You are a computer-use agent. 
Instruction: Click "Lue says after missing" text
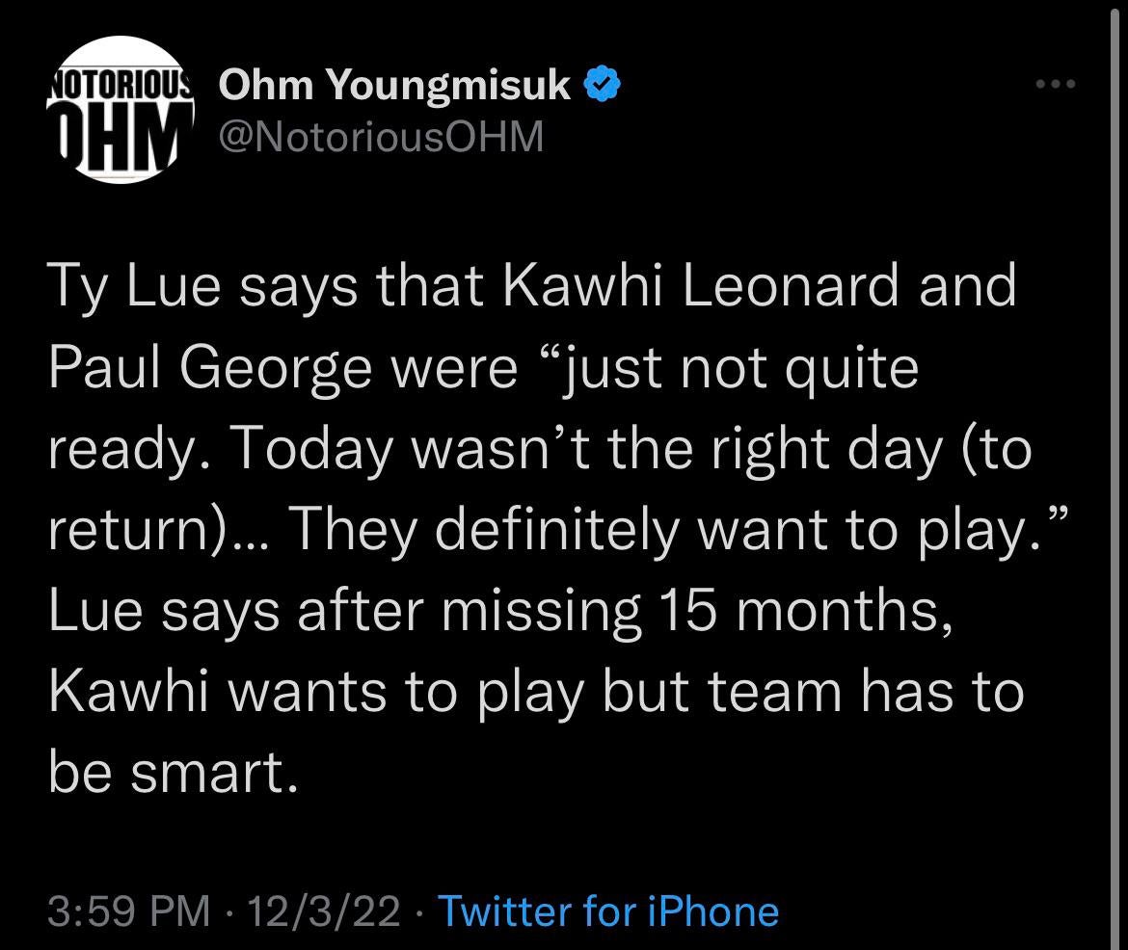[343, 612]
